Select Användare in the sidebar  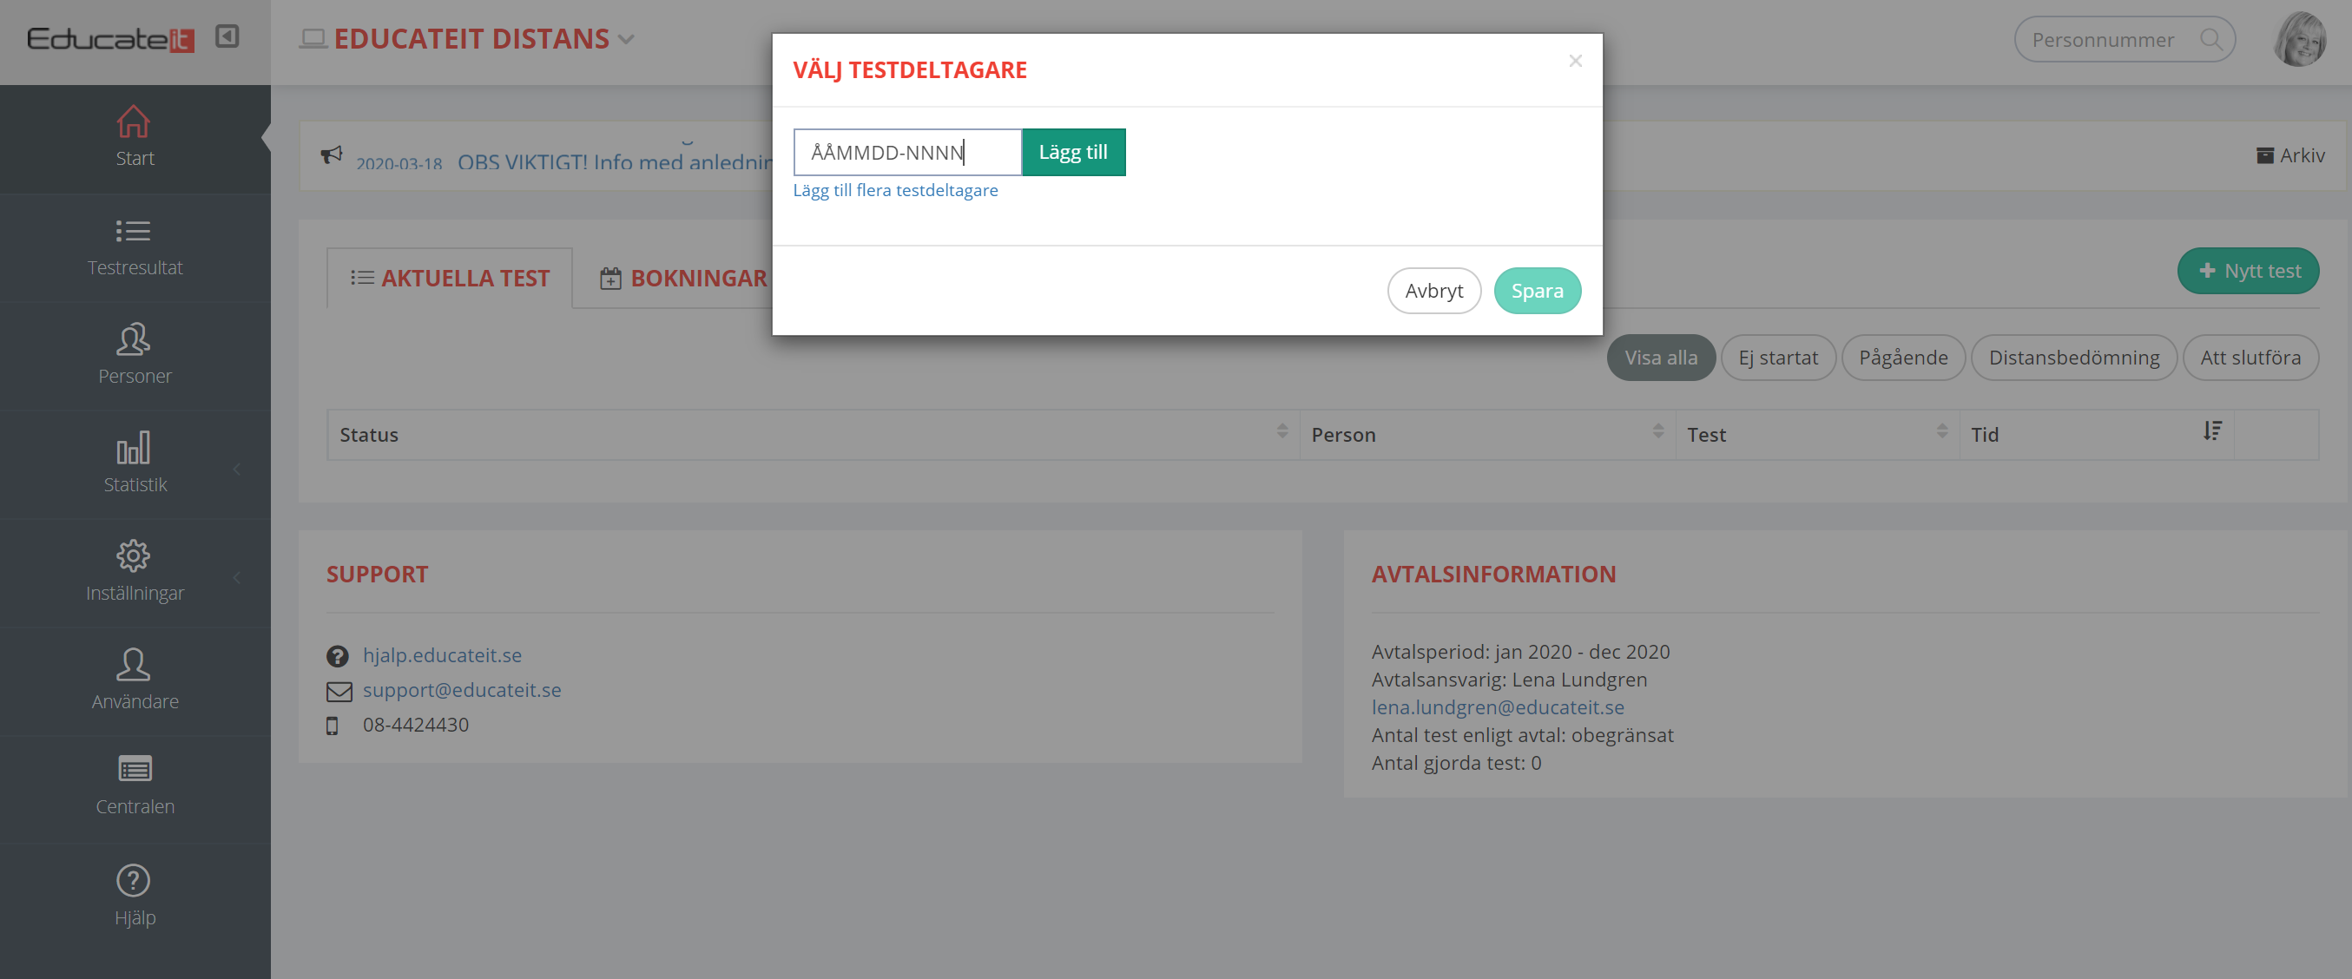pos(135,681)
